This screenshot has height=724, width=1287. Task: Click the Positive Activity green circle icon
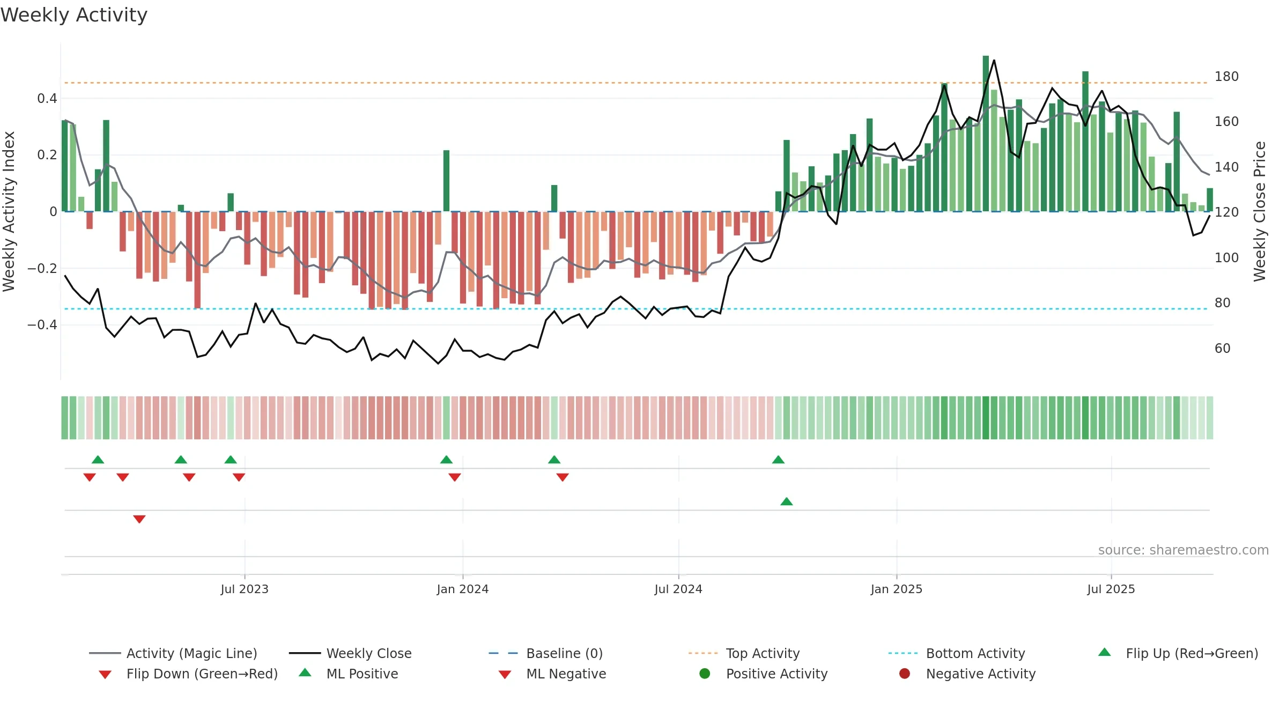pyautogui.click(x=705, y=674)
